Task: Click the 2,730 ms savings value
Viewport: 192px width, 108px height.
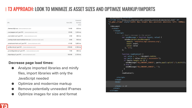Action: point(78,54)
